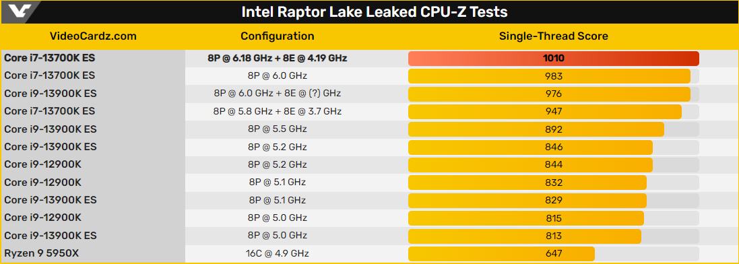Select the Configuration column header

[277, 36]
